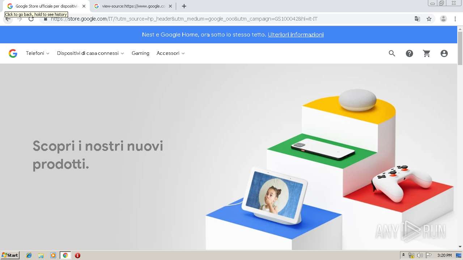Switch to the Google Store ufficiale tab
Screen dimensions: 463x260
coord(46,6)
